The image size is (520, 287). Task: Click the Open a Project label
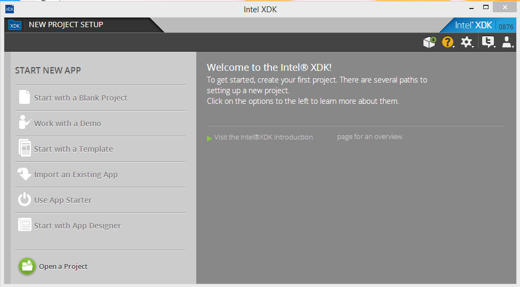[x=63, y=266]
